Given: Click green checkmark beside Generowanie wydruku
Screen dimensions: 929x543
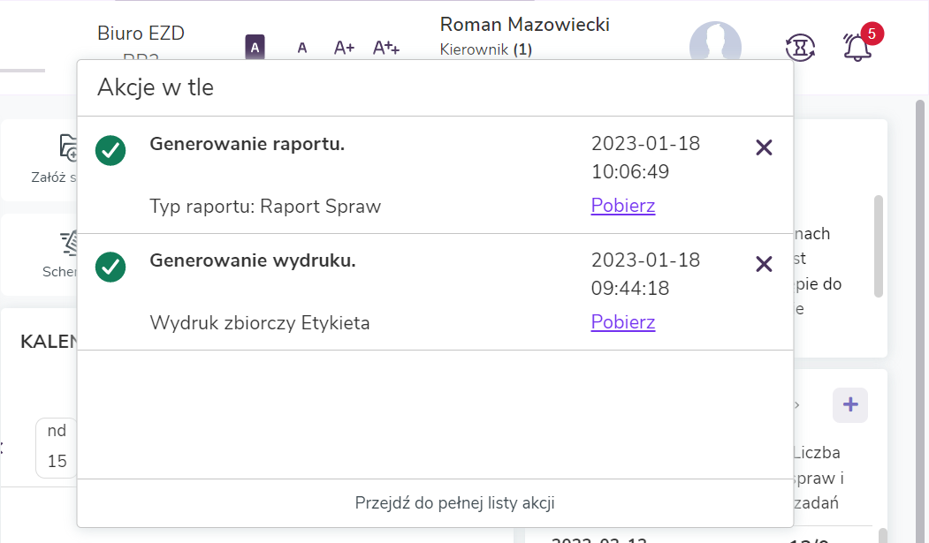Looking at the screenshot, I should click(x=110, y=267).
